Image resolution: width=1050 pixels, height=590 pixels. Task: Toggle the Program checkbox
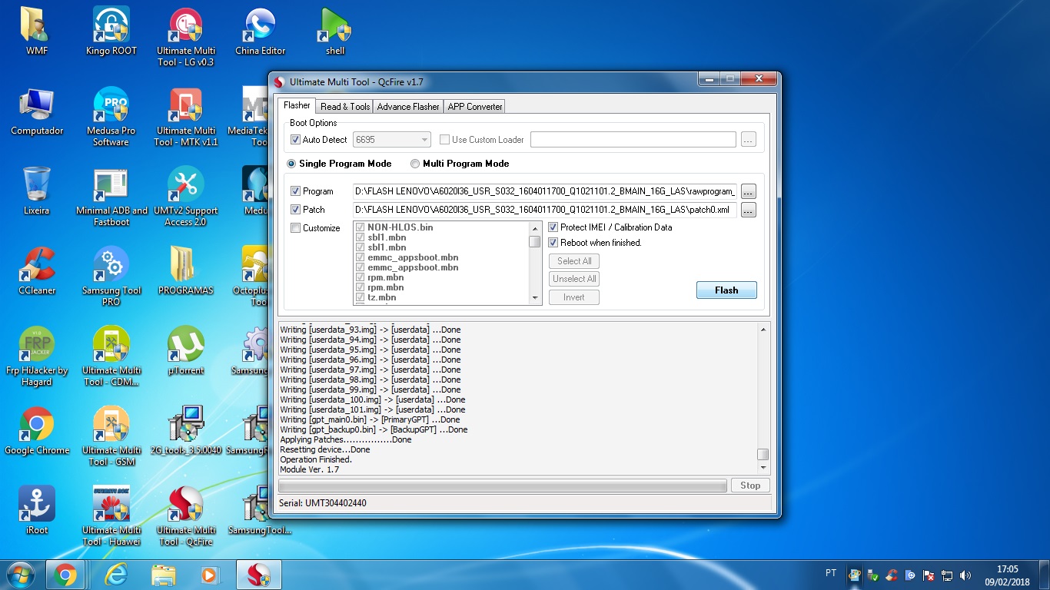pyautogui.click(x=295, y=191)
